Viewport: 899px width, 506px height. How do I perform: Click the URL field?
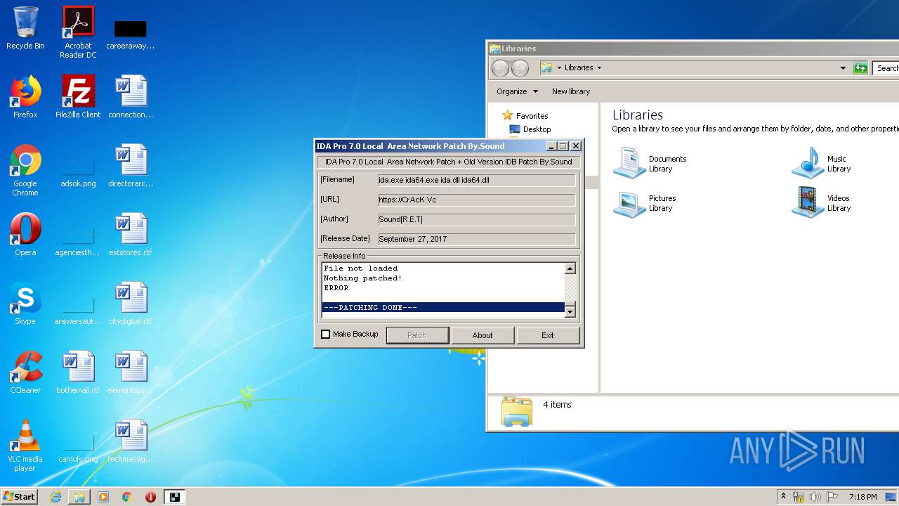[x=476, y=200]
